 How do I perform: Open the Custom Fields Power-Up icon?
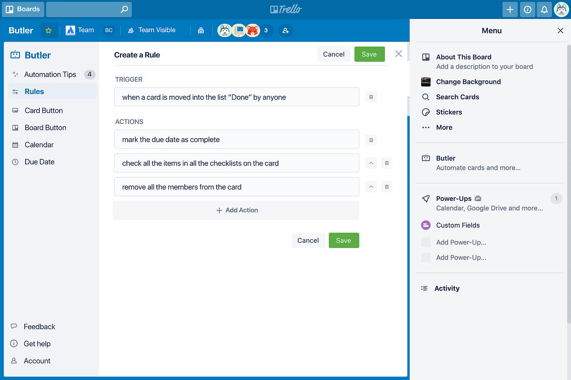click(425, 225)
